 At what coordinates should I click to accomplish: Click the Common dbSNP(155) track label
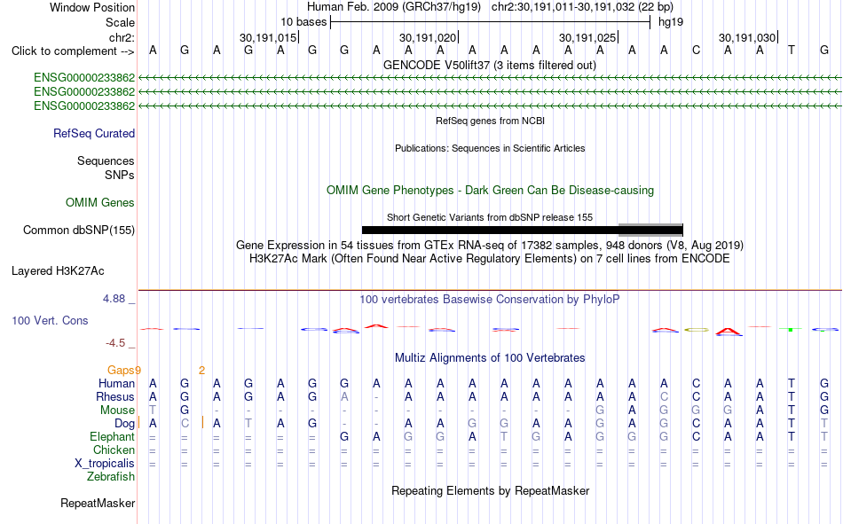[78, 230]
